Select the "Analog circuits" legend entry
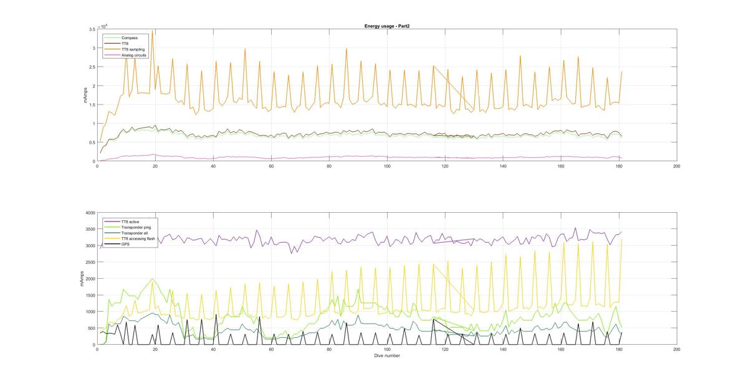 point(134,55)
